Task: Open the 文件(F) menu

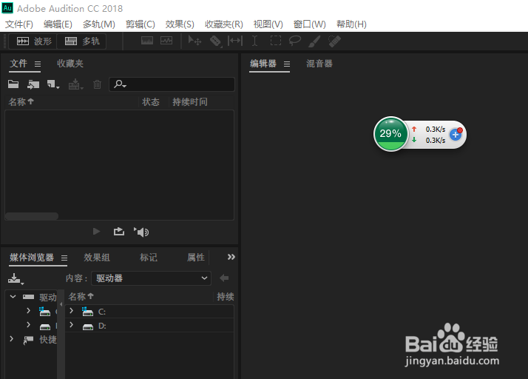Action: coord(19,24)
